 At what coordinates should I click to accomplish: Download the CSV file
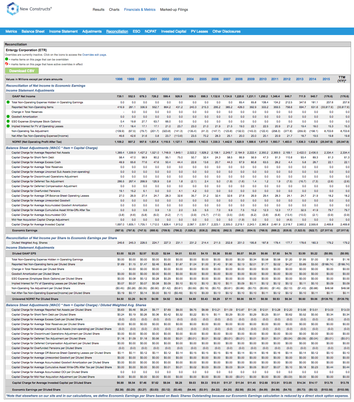[x=22, y=71]
